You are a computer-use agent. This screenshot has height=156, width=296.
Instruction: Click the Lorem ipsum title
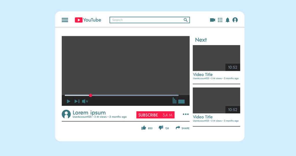click(x=89, y=113)
